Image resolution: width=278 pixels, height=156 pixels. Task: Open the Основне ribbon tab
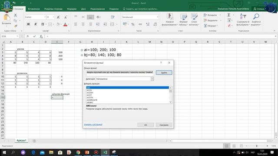19,9
